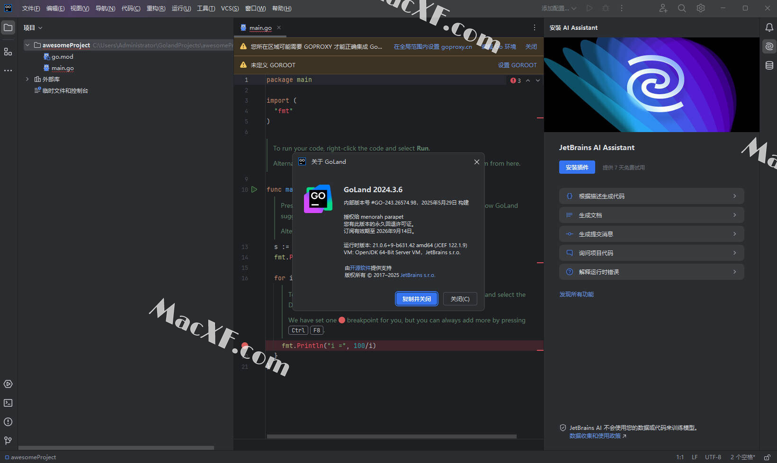Show more tool windows ellipsis icon
Viewport: 777px width, 463px height.
point(8,71)
